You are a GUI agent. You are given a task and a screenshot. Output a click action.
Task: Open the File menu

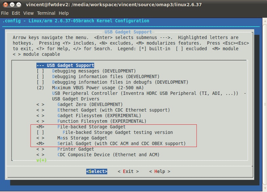[x=5, y=13]
